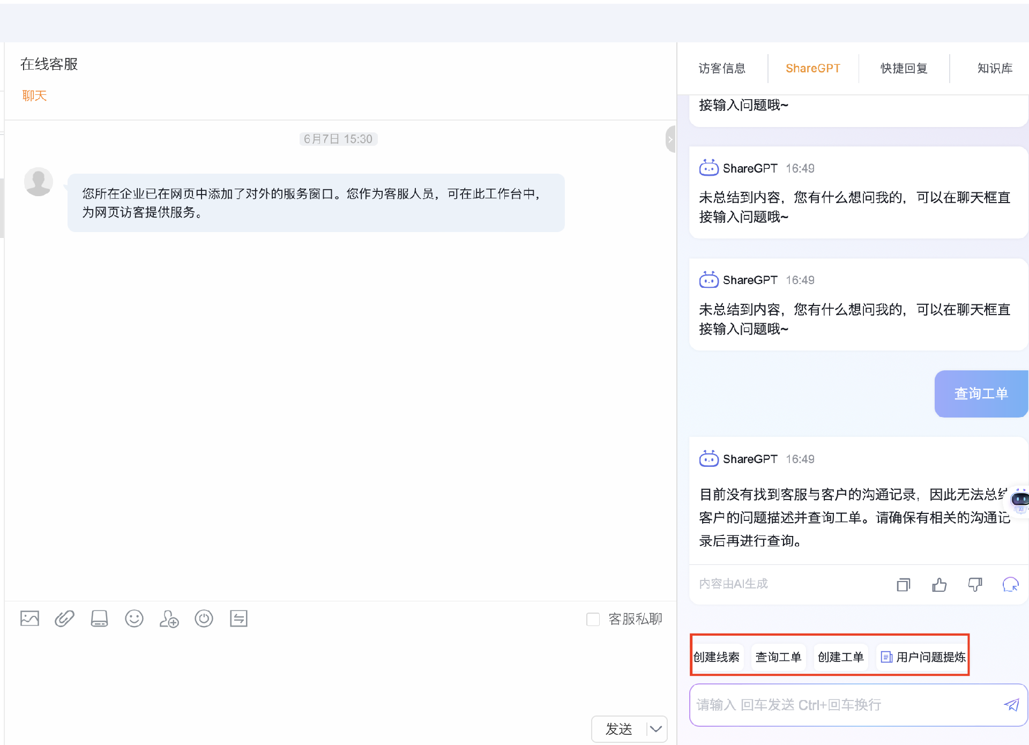Open the emoji picker smiley icon
The height and width of the screenshot is (745, 1029).
(x=134, y=619)
